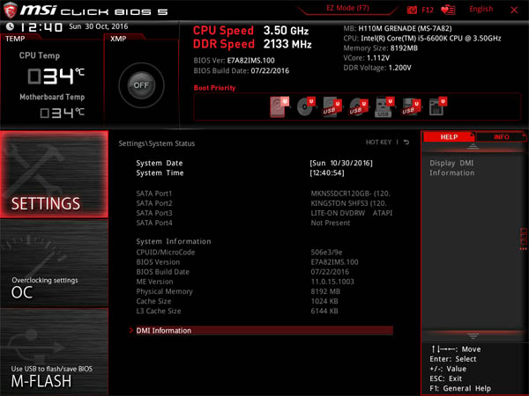
Task: Change the language from English
Action: click(x=481, y=9)
